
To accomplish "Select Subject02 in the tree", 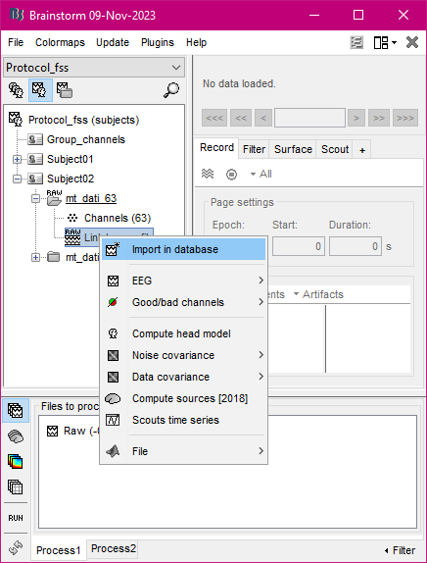I will 71,179.
